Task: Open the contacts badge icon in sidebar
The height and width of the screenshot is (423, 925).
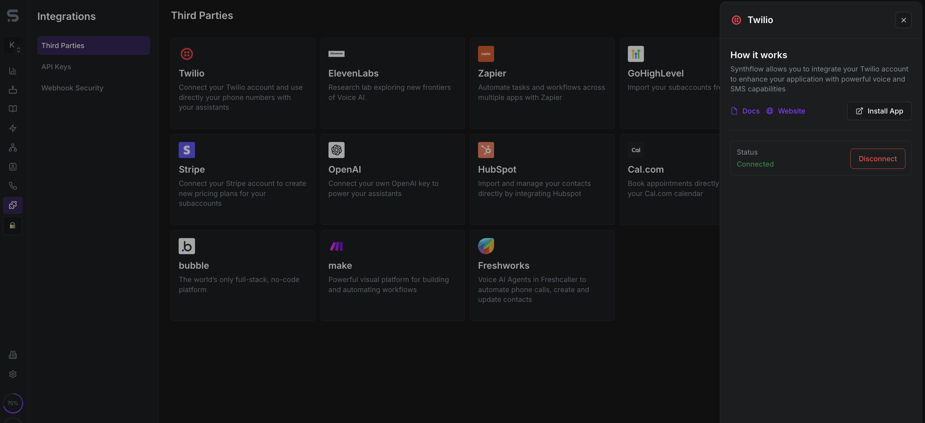Action: point(13,167)
